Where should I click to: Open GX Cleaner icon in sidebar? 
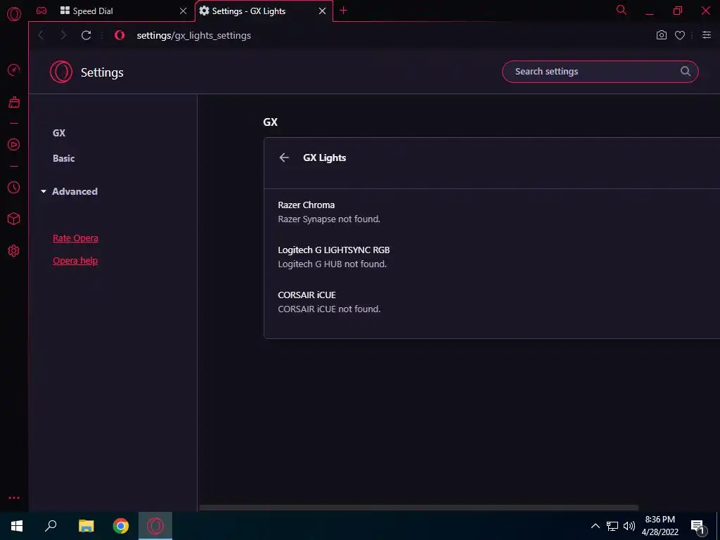point(14,102)
